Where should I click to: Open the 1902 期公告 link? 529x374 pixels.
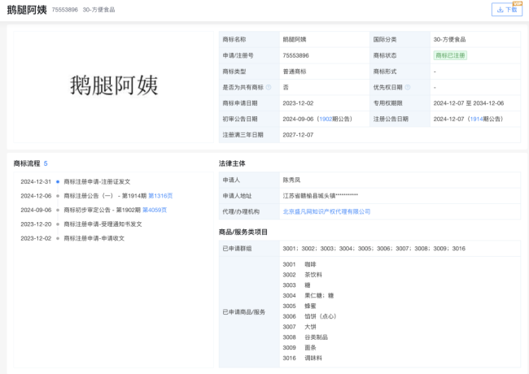pos(326,119)
